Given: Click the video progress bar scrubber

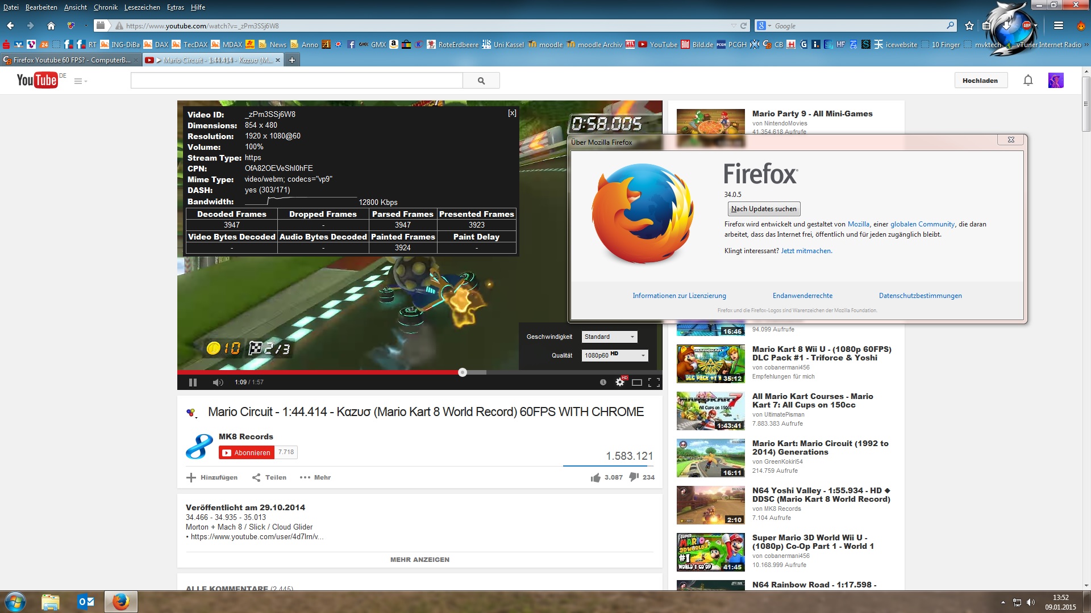Looking at the screenshot, I should click(463, 372).
